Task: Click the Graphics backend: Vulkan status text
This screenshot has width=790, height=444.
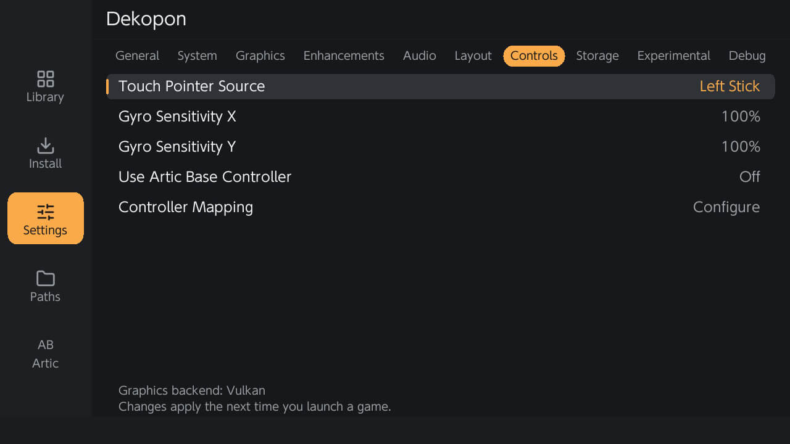Action: pyautogui.click(x=192, y=390)
